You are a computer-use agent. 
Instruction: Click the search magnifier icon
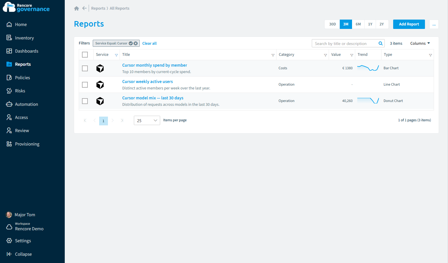pos(381,44)
